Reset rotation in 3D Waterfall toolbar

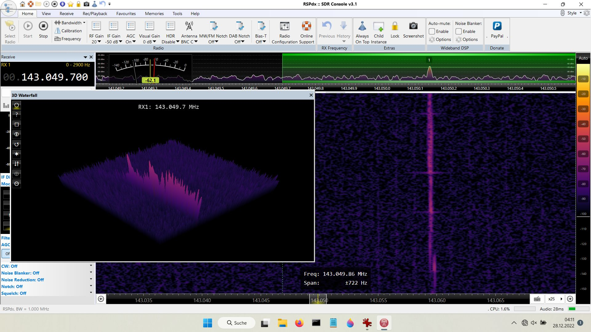pyautogui.click(x=17, y=144)
